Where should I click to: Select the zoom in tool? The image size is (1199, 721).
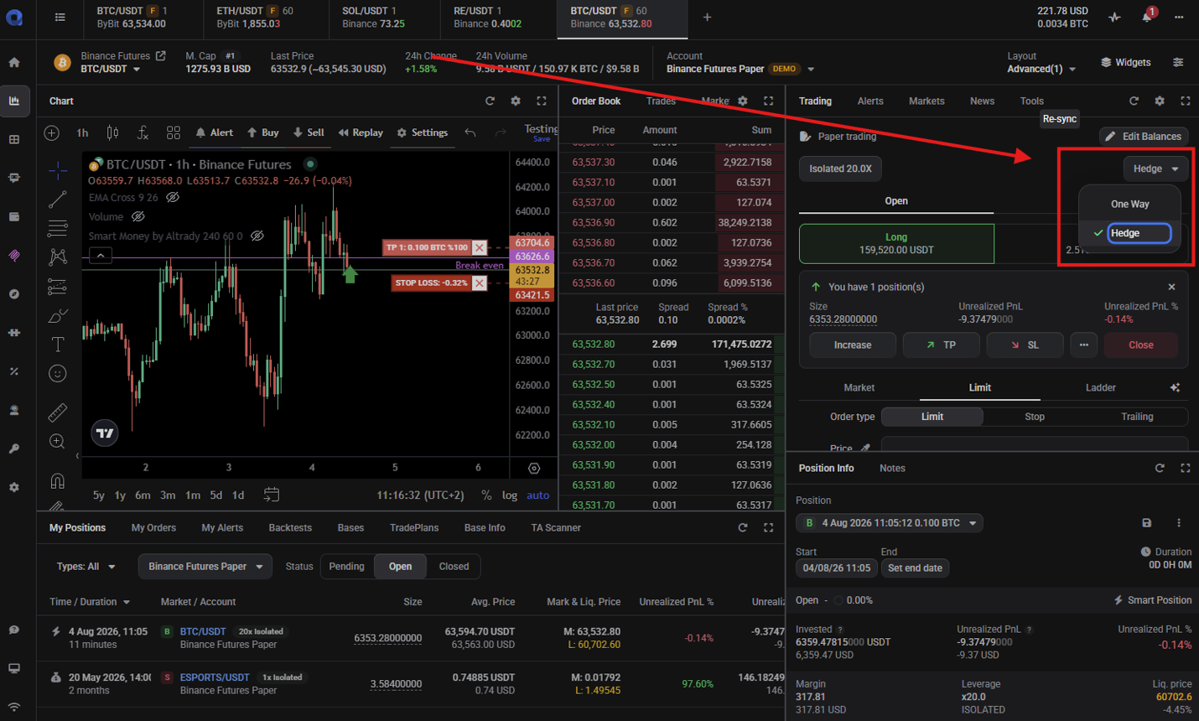[x=58, y=441]
